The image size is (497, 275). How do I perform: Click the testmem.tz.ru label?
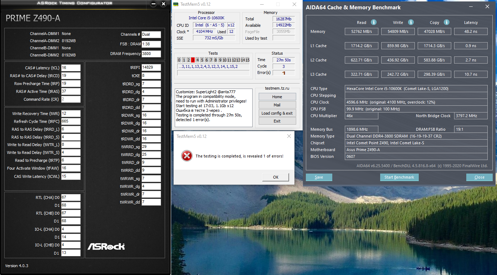point(277,88)
